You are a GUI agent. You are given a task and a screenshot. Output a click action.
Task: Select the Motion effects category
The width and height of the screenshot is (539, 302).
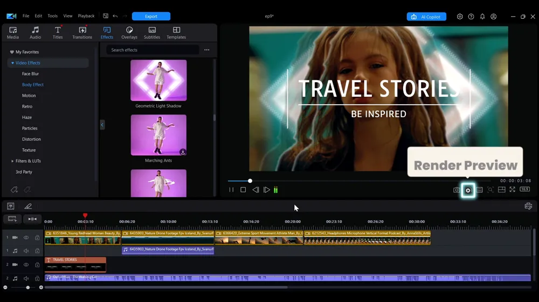click(x=29, y=96)
